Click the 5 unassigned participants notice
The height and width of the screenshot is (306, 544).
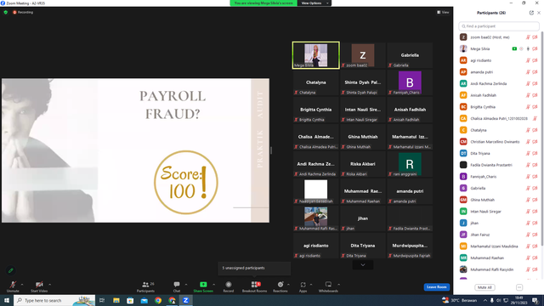254,268
